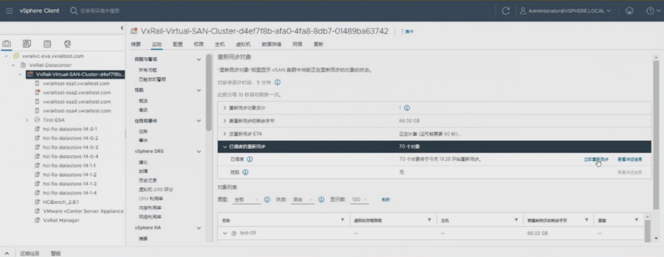Open the Administrator@VSPHERE.LOCAL user dropdown

566,10
